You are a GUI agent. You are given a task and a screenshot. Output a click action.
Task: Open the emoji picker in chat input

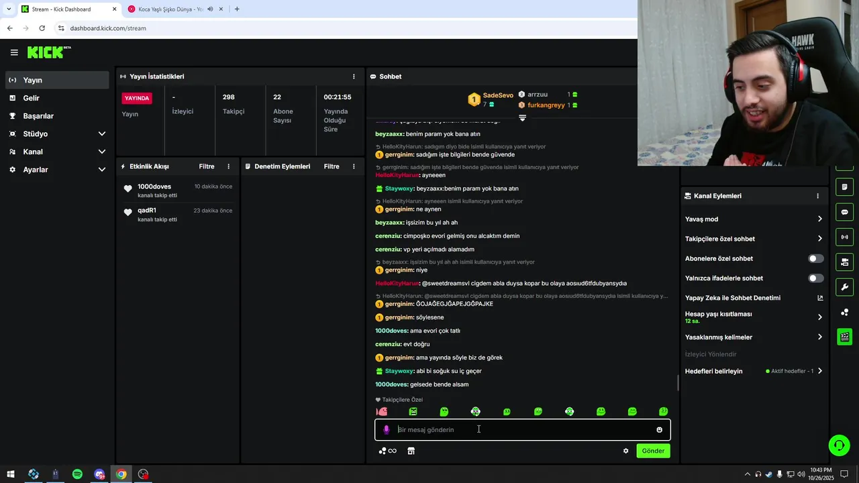pos(659,430)
